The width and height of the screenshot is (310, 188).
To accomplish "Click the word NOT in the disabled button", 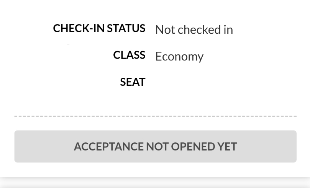I will [157, 147].
